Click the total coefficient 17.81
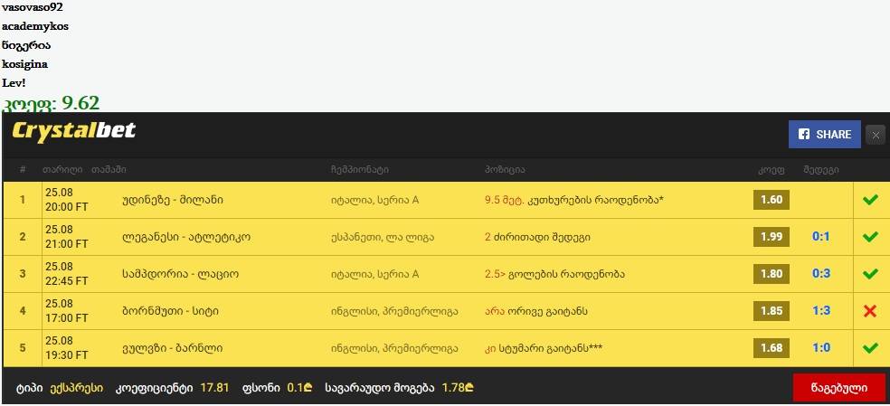 pos(214,388)
